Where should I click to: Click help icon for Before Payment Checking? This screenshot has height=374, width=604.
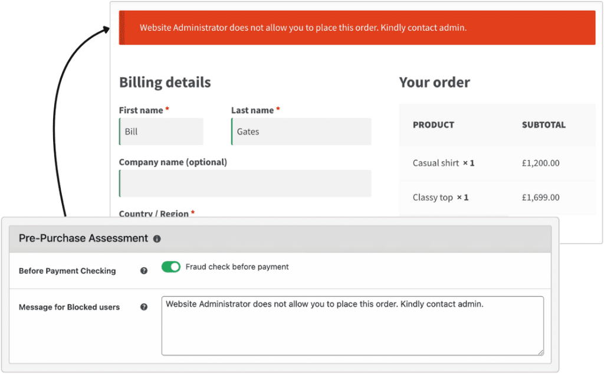click(144, 271)
